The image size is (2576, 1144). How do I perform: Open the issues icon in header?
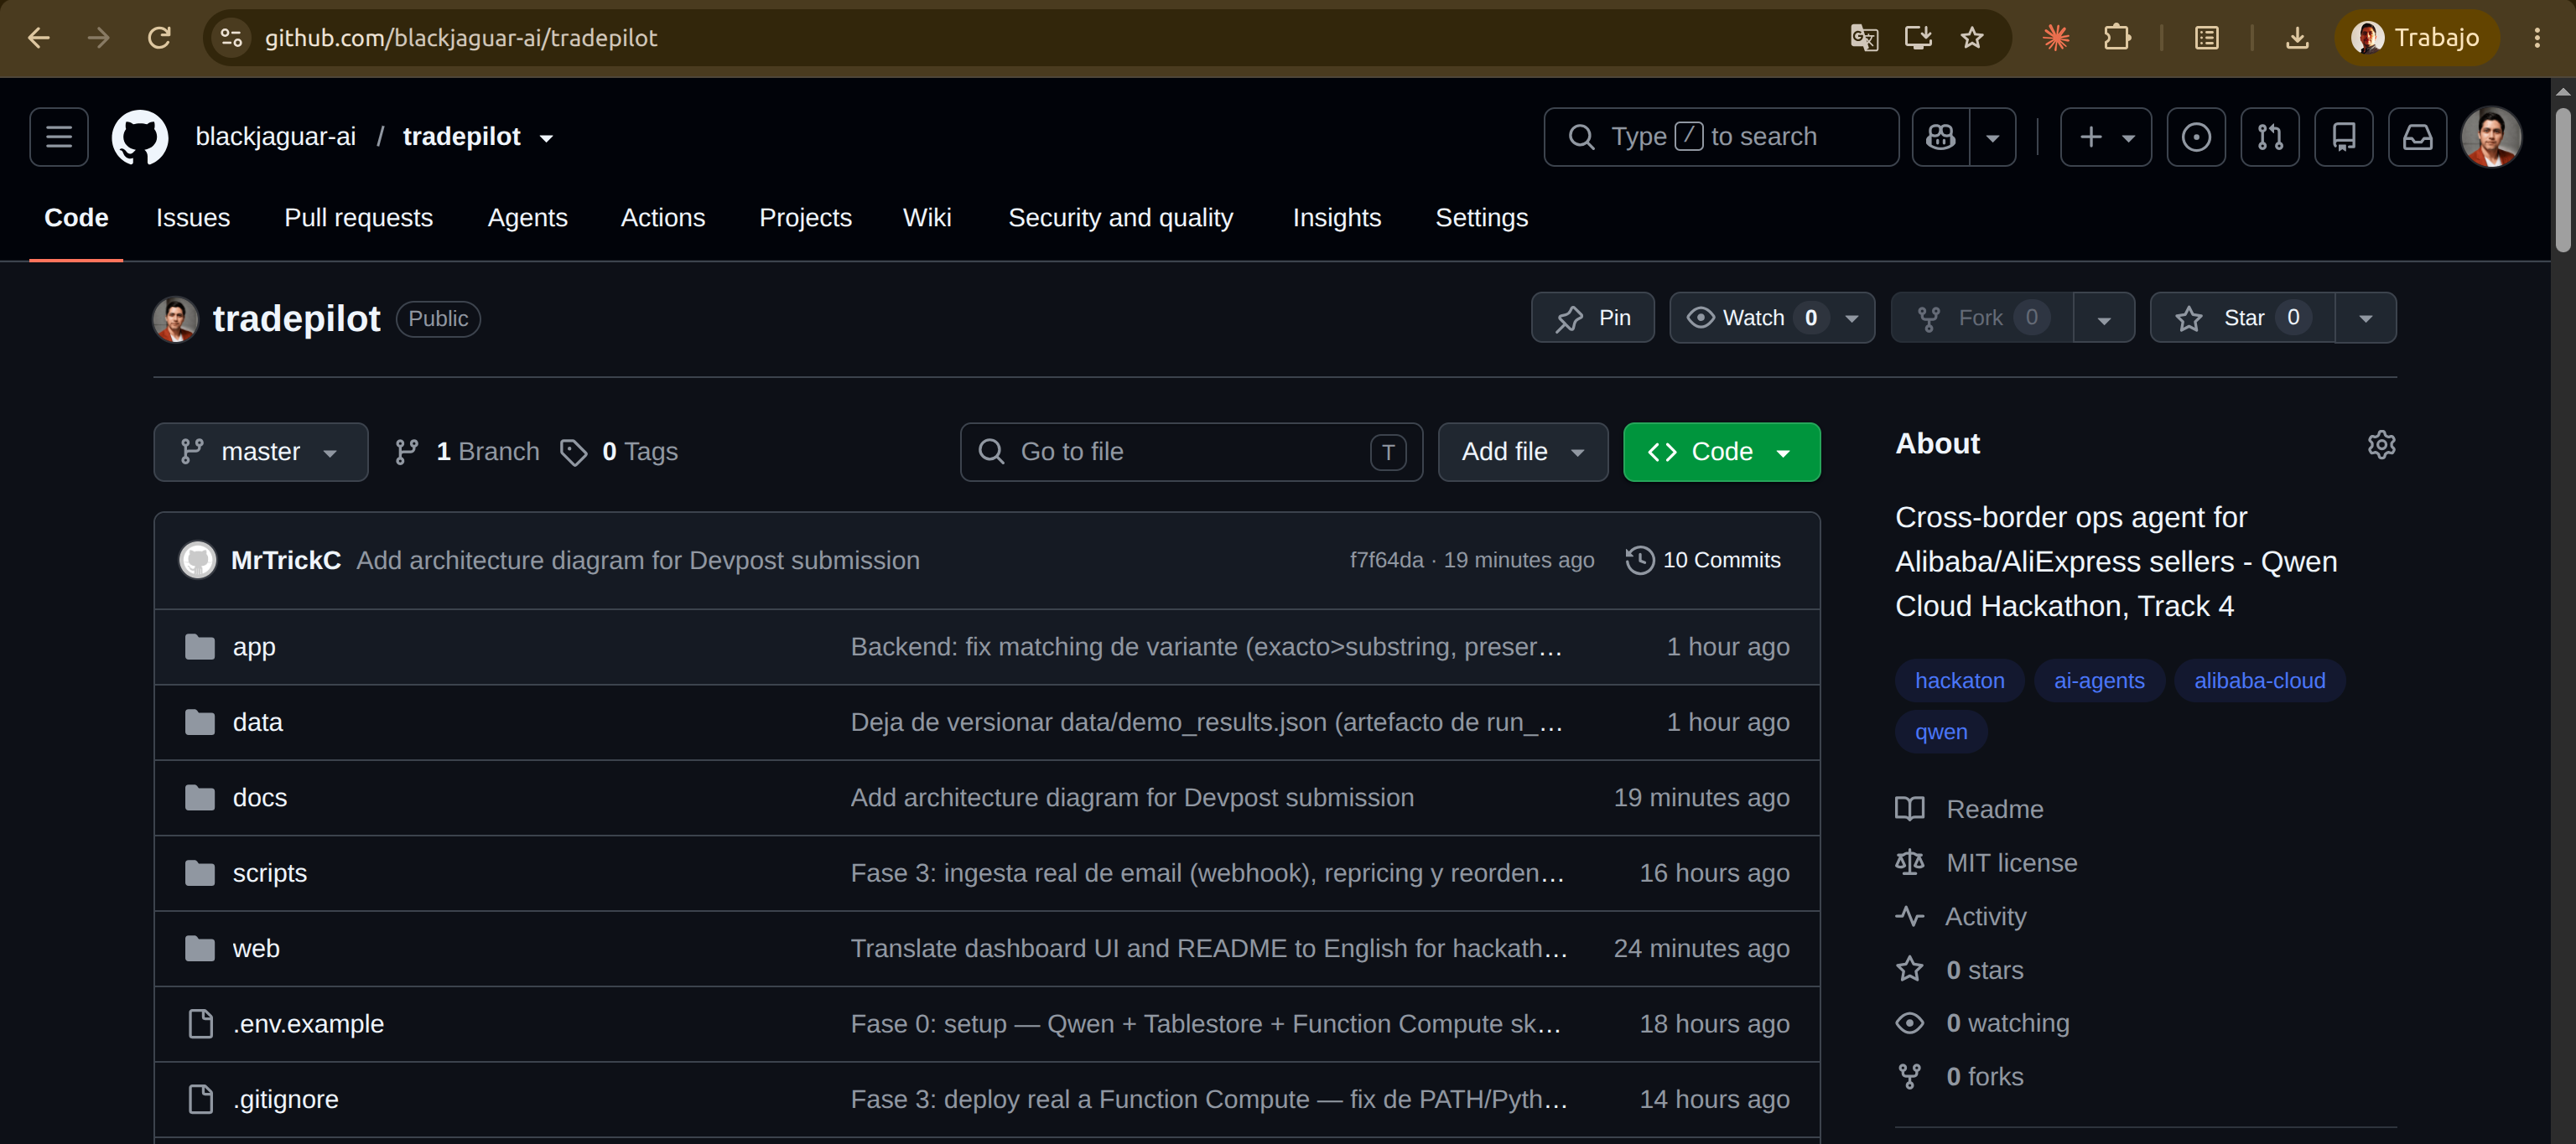[x=2196, y=137]
